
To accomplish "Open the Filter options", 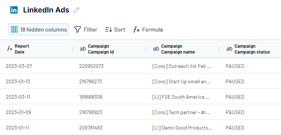I will pos(86,29).
